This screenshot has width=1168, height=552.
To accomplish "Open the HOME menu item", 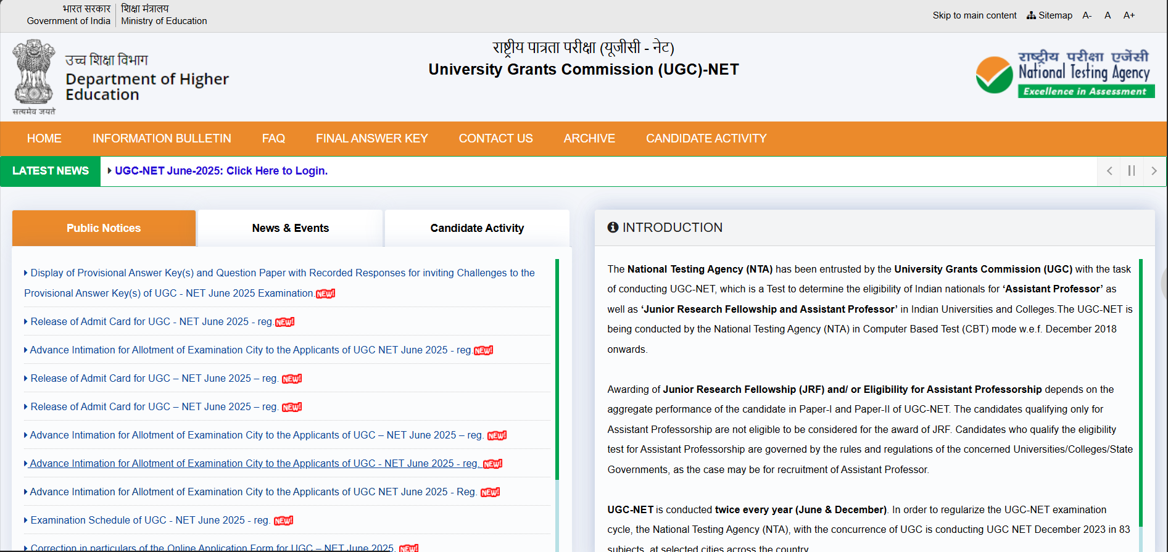I will [x=44, y=139].
